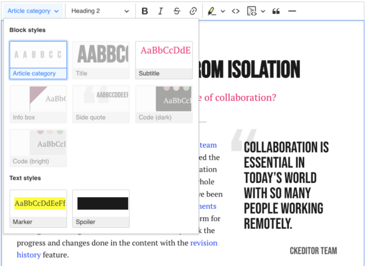The image size is (366, 266).
Task: Insert a block quote
Action: (x=275, y=11)
